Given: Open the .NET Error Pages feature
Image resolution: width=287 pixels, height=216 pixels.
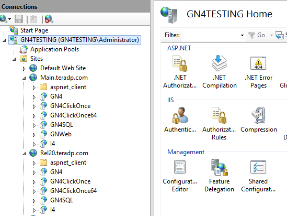Looking at the screenshot, I should pyautogui.click(x=258, y=72).
